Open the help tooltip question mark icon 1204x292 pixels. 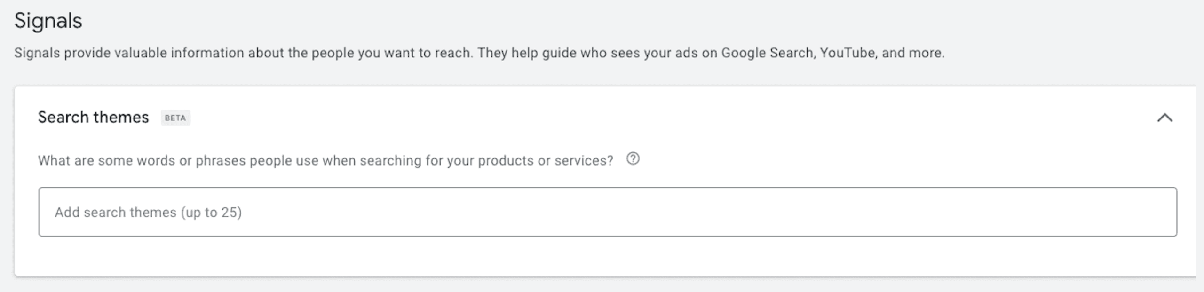click(633, 159)
